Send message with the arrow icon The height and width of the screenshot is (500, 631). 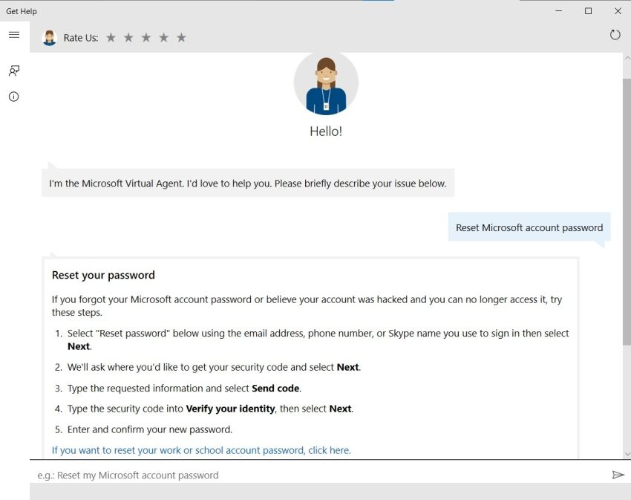tap(618, 475)
